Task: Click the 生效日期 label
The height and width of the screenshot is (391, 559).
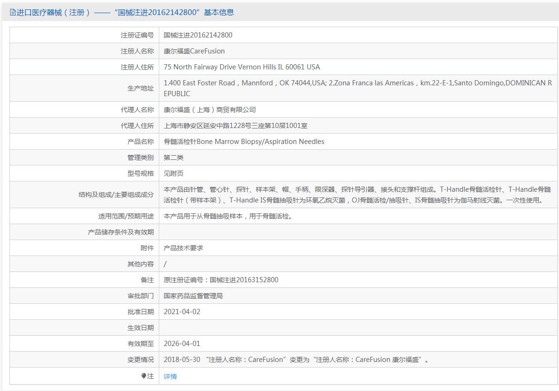Action: [x=140, y=328]
